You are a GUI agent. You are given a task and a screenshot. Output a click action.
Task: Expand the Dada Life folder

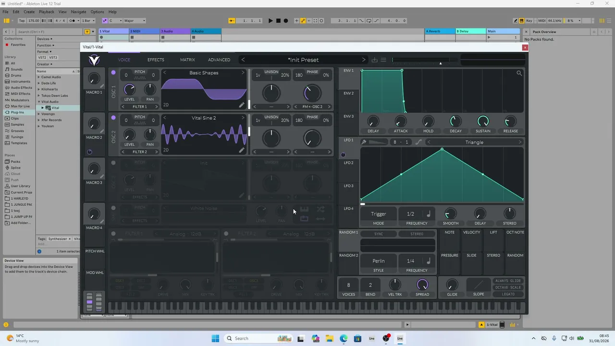(x=39, y=83)
